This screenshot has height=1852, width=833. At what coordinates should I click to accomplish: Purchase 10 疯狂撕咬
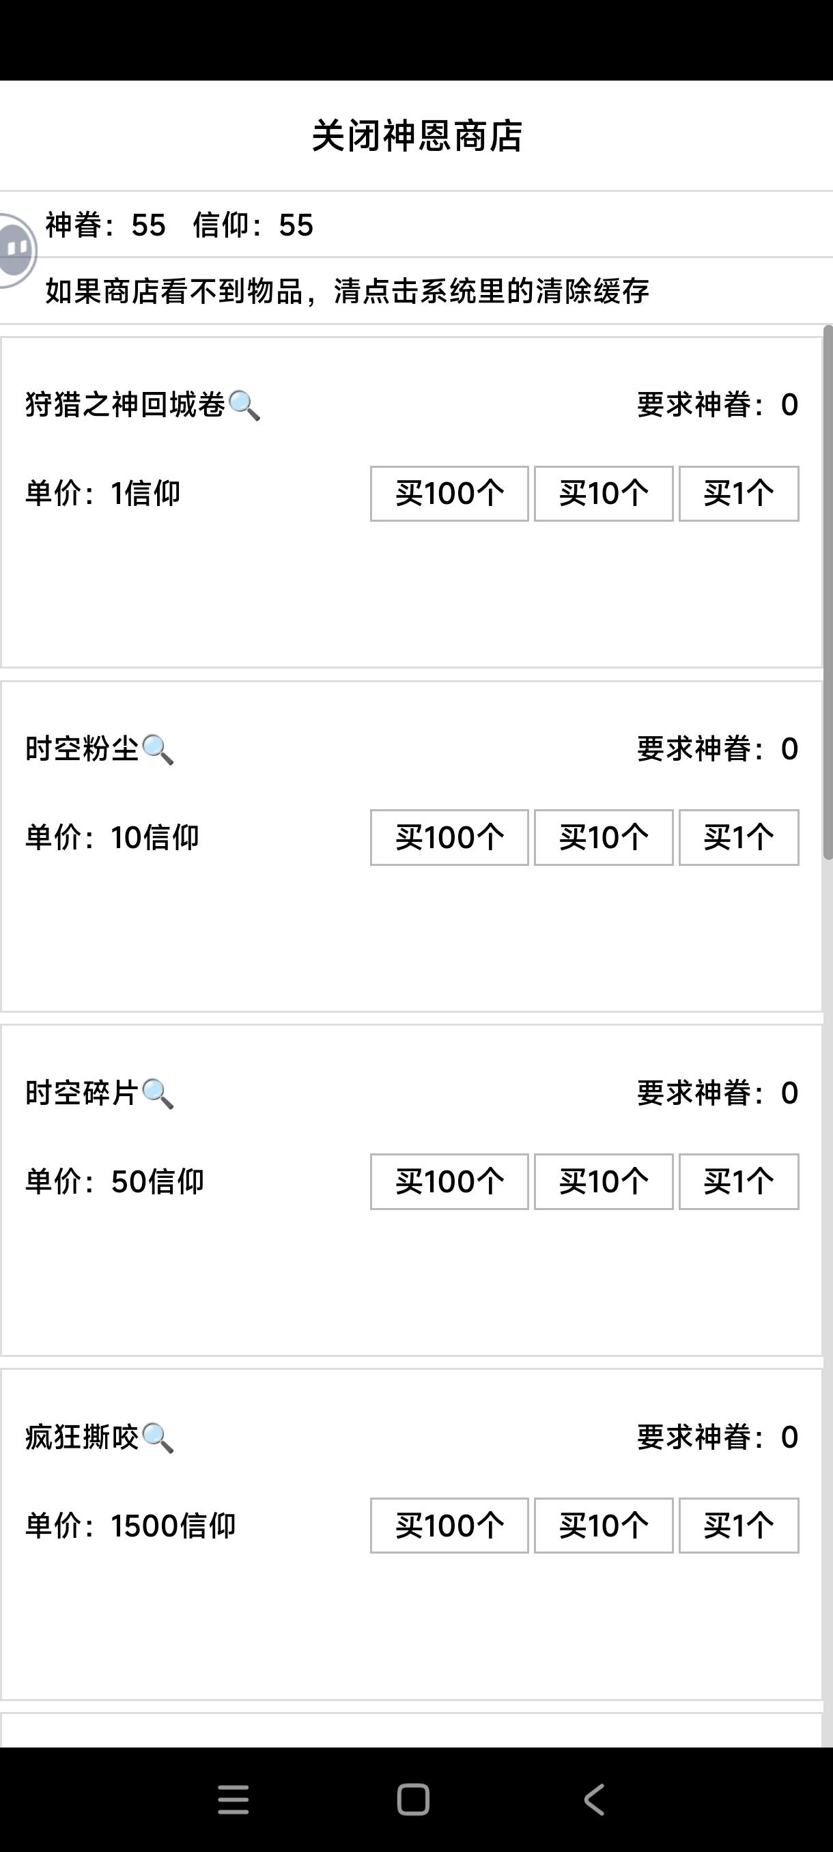(604, 1526)
